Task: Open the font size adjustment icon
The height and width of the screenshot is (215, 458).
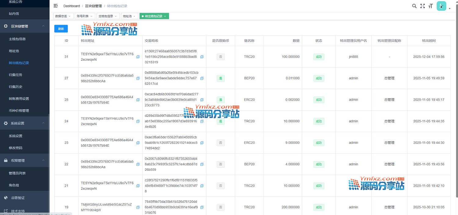Action: coord(431,6)
